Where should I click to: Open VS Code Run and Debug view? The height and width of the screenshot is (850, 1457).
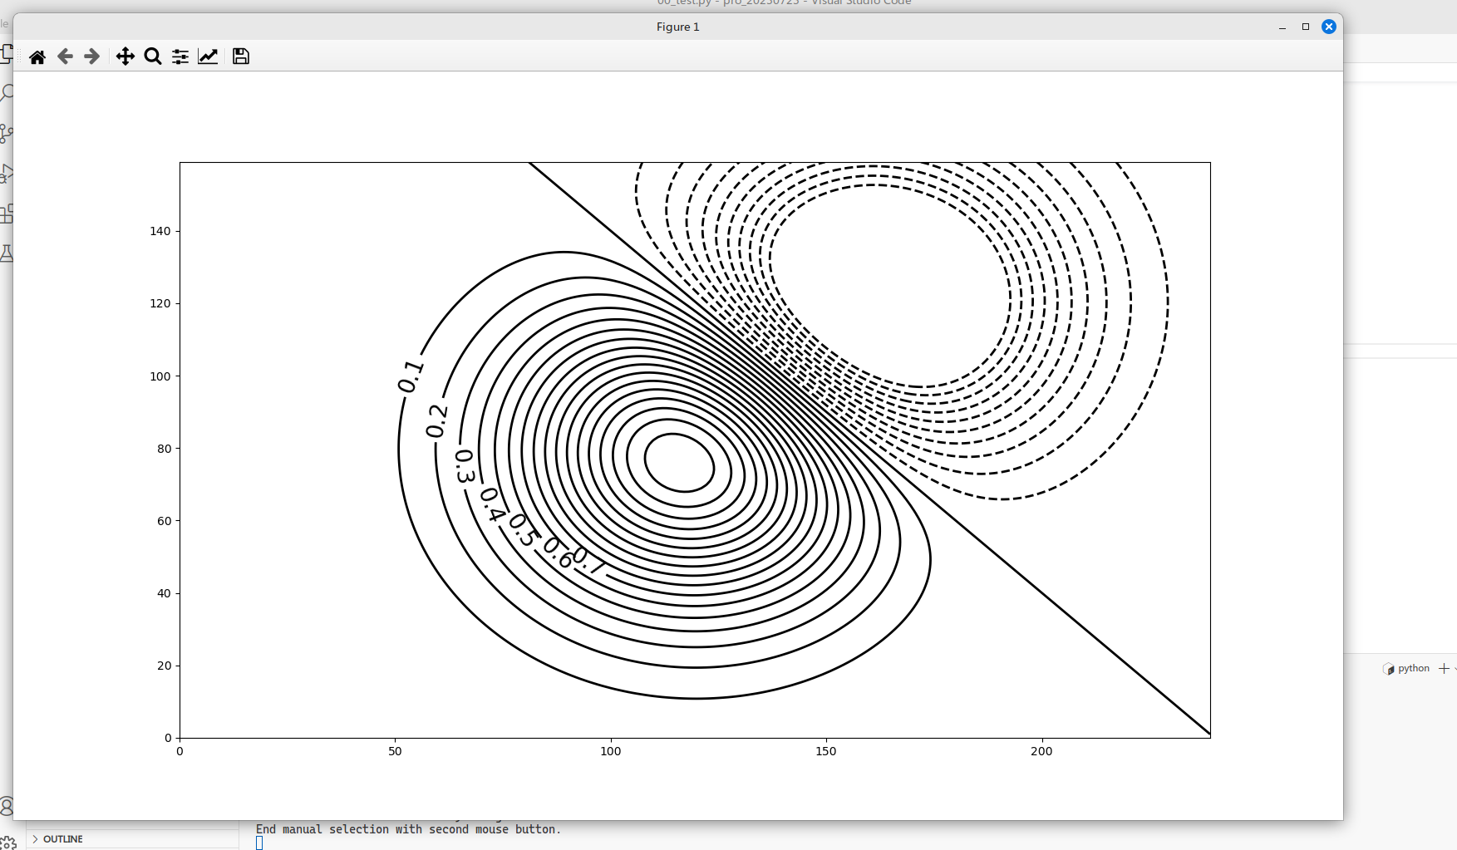coord(6,173)
